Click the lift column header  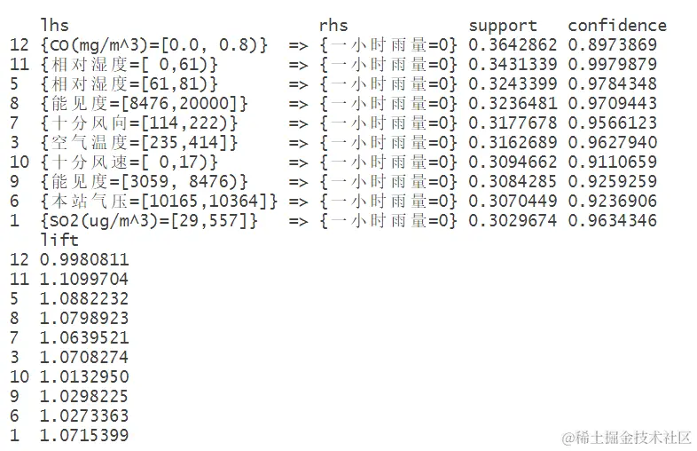(x=59, y=240)
